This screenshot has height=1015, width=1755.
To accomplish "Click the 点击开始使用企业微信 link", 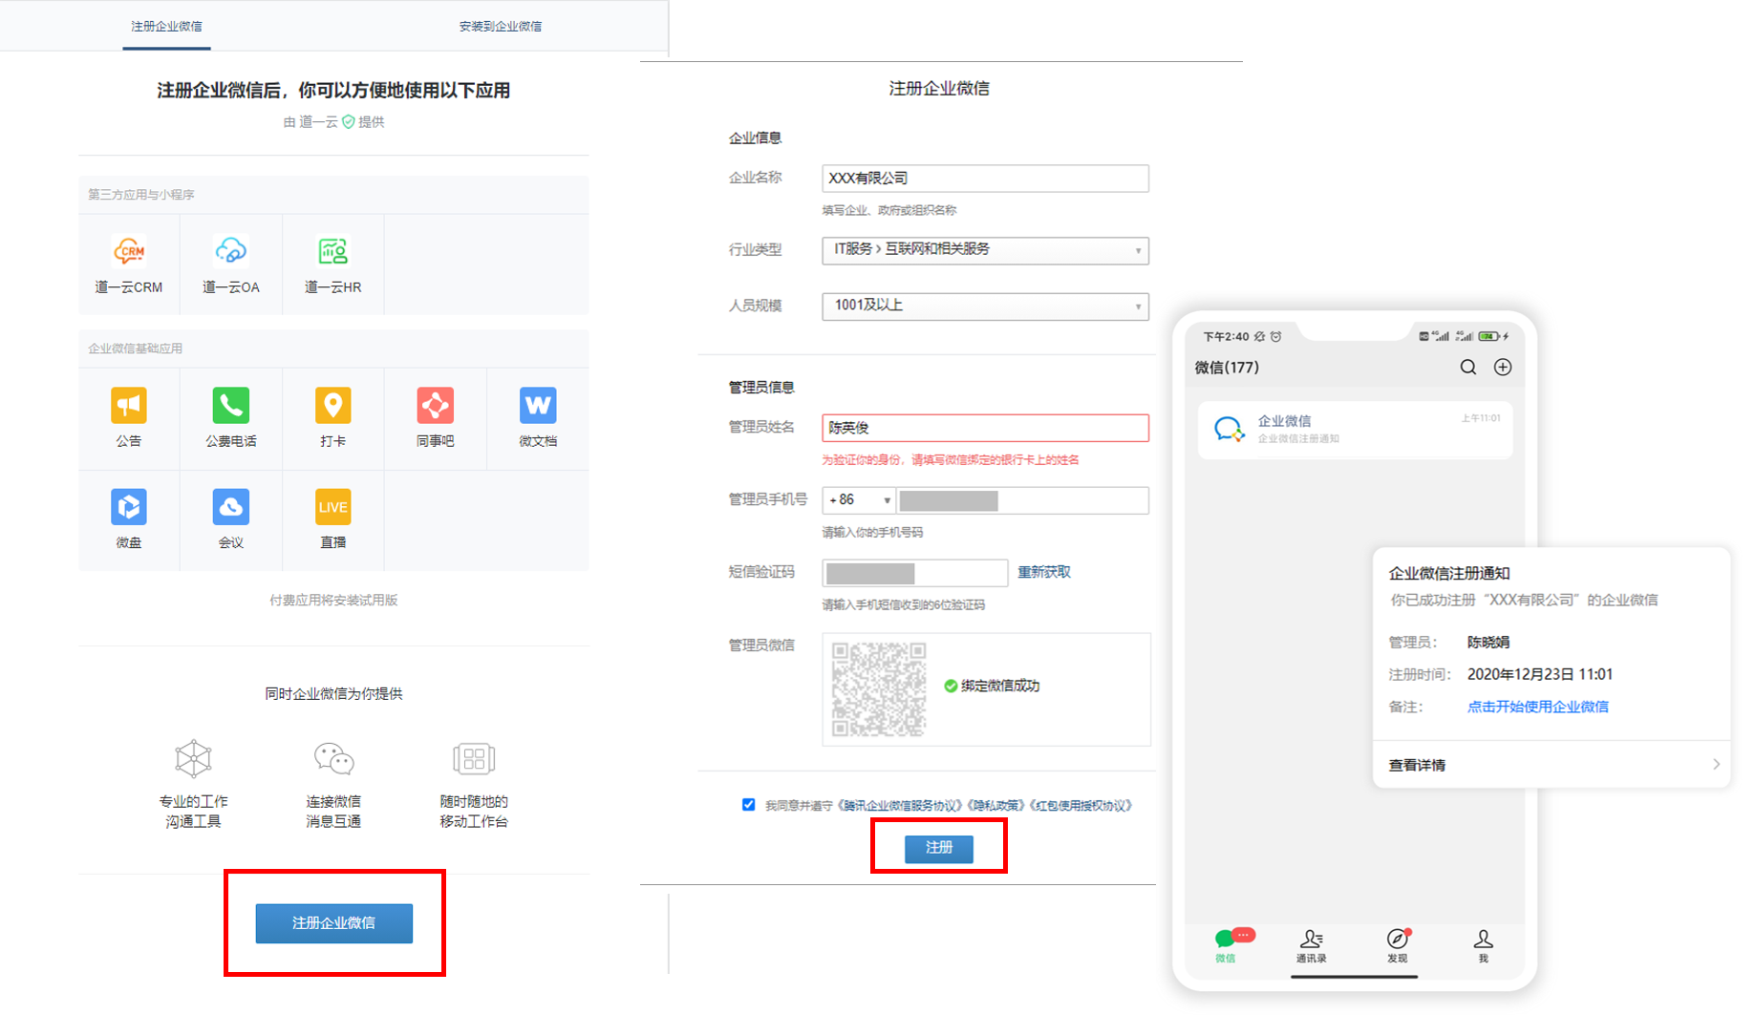I will pyautogui.click(x=1537, y=707).
